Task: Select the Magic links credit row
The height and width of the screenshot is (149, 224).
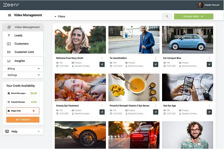Action: coord(23,111)
